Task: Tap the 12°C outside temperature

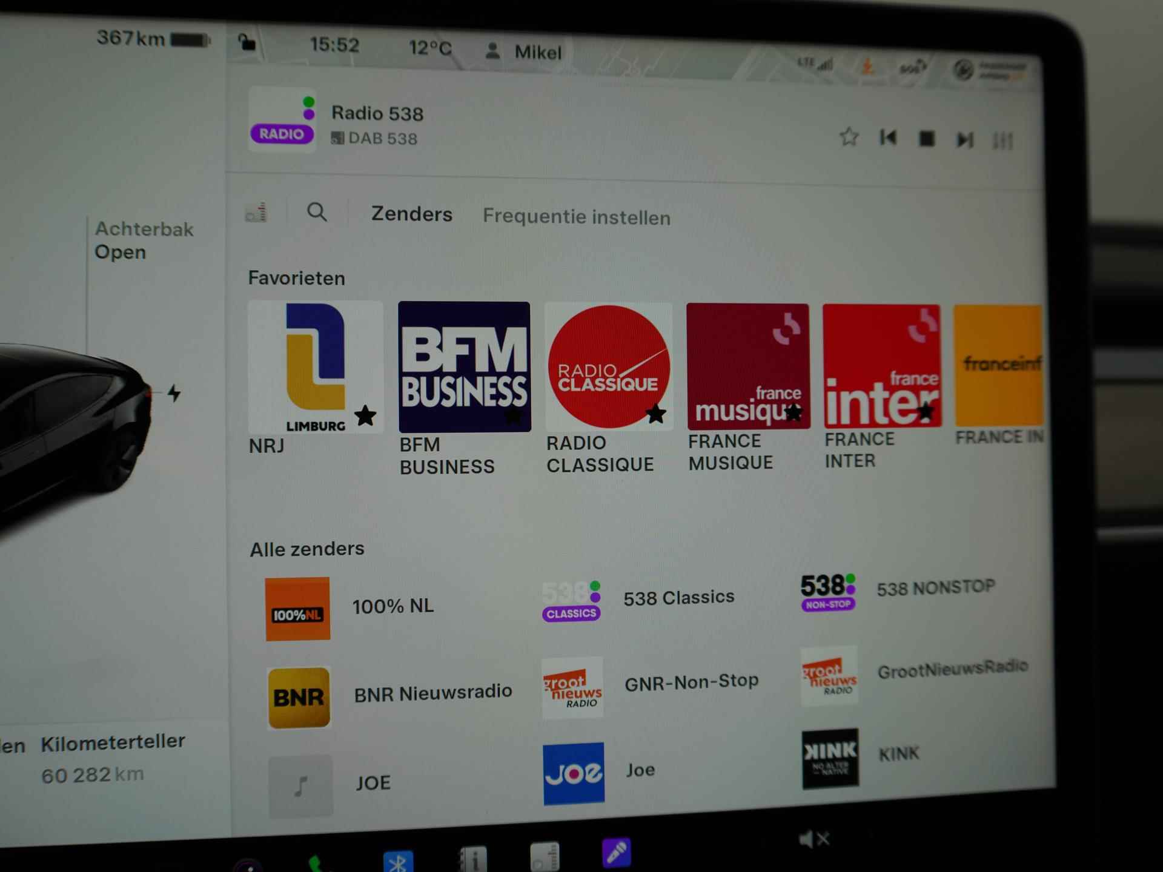Action: point(430,47)
